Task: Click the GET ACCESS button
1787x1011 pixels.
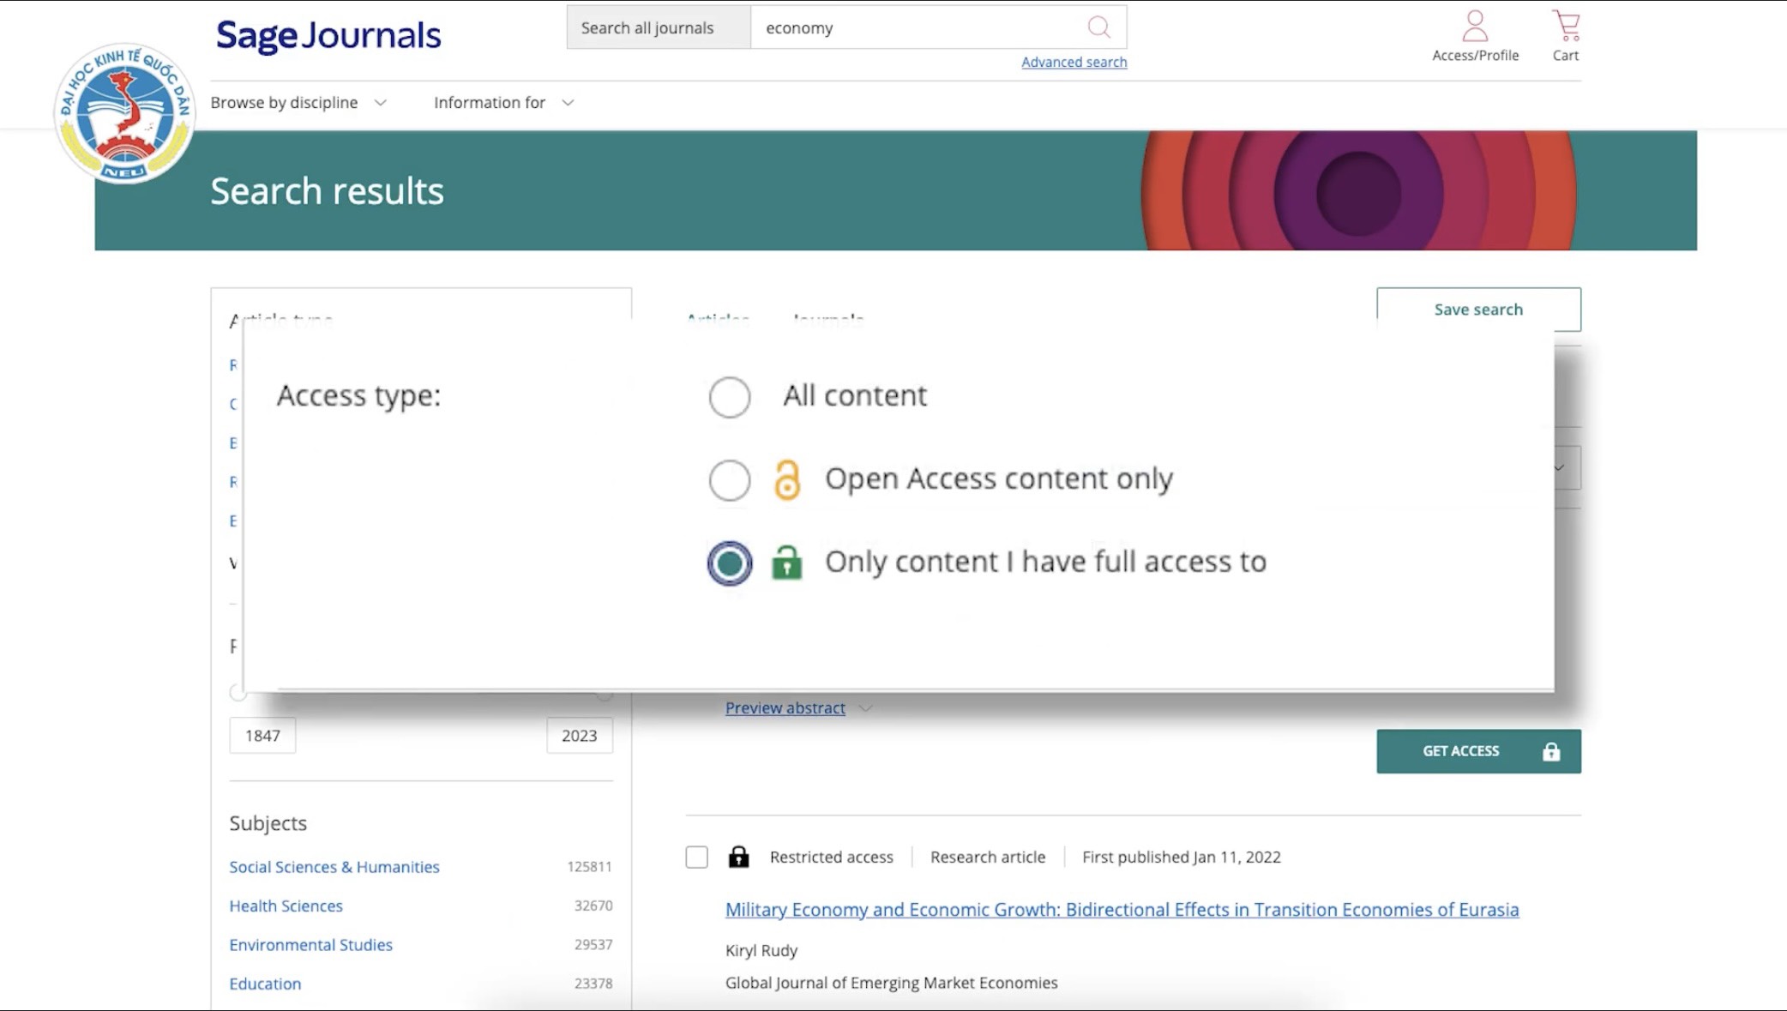Action: [1478, 751]
